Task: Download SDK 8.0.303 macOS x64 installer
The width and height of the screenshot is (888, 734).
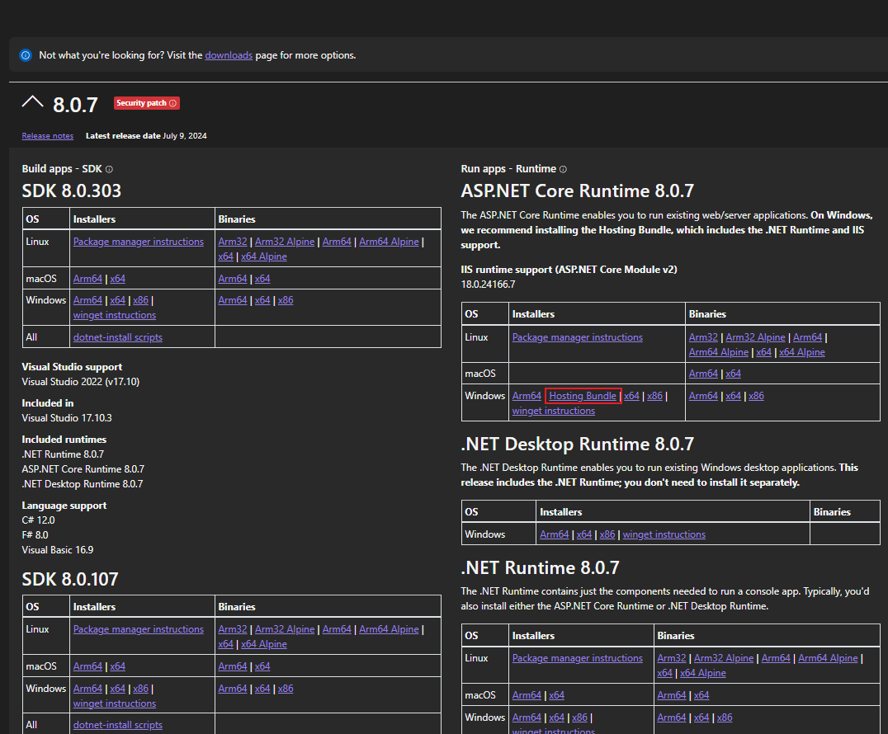Action: pyautogui.click(x=118, y=279)
